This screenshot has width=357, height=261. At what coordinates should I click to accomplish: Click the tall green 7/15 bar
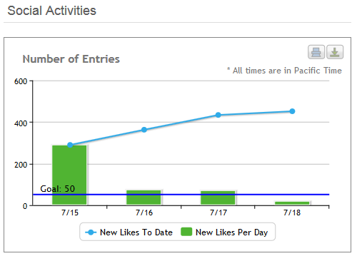tap(69, 175)
